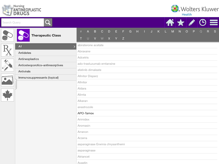The height and width of the screenshot is (164, 219).
Task: Click the Wolters Kluwer Health logo
Action: 195,10
